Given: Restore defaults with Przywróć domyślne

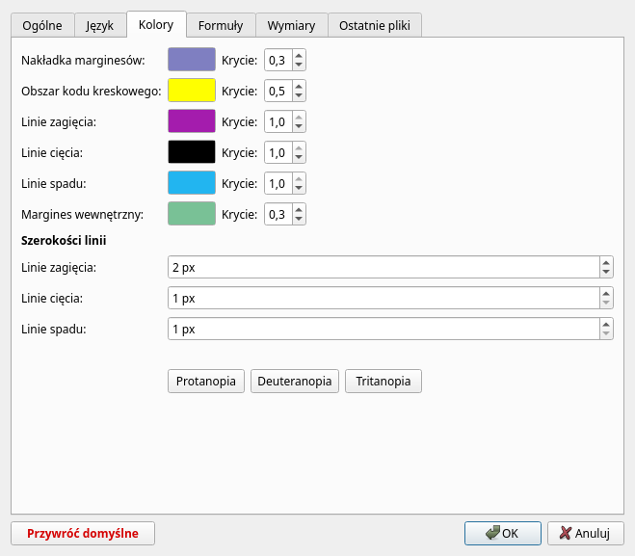Looking at the screenshot, I should coord(83,533).
